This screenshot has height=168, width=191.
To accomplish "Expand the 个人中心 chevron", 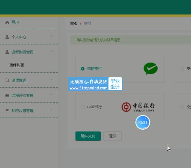I will 52,36.
